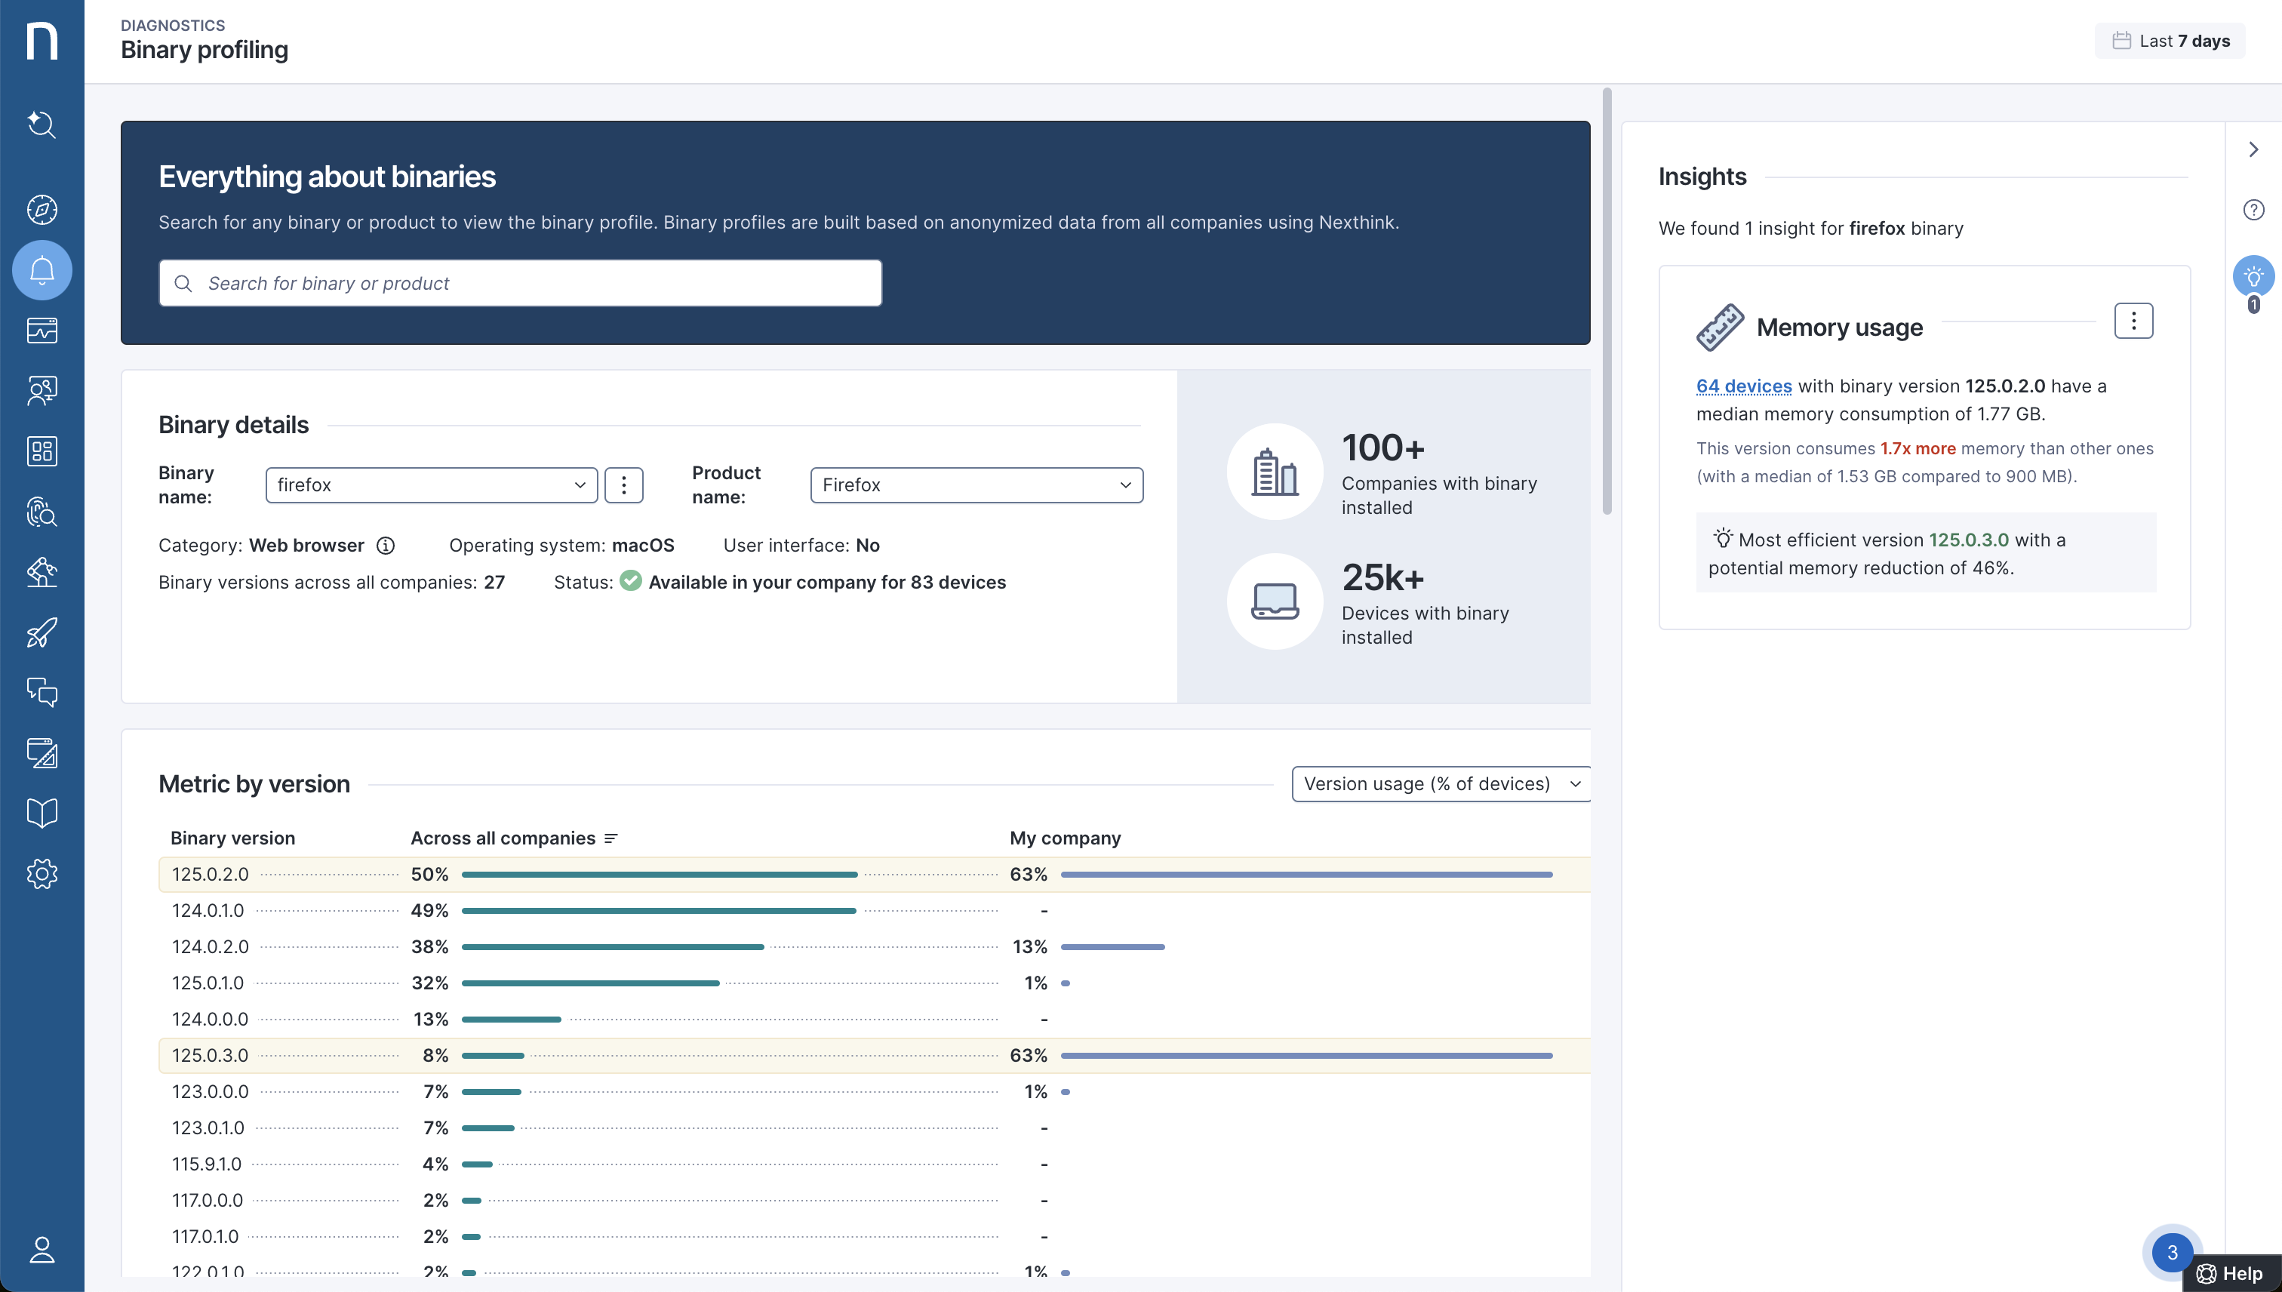This screenshot has height=1292, width=2282.
Task: Click the book documentation icon in sidebar
Action: (x=42, y=813)
